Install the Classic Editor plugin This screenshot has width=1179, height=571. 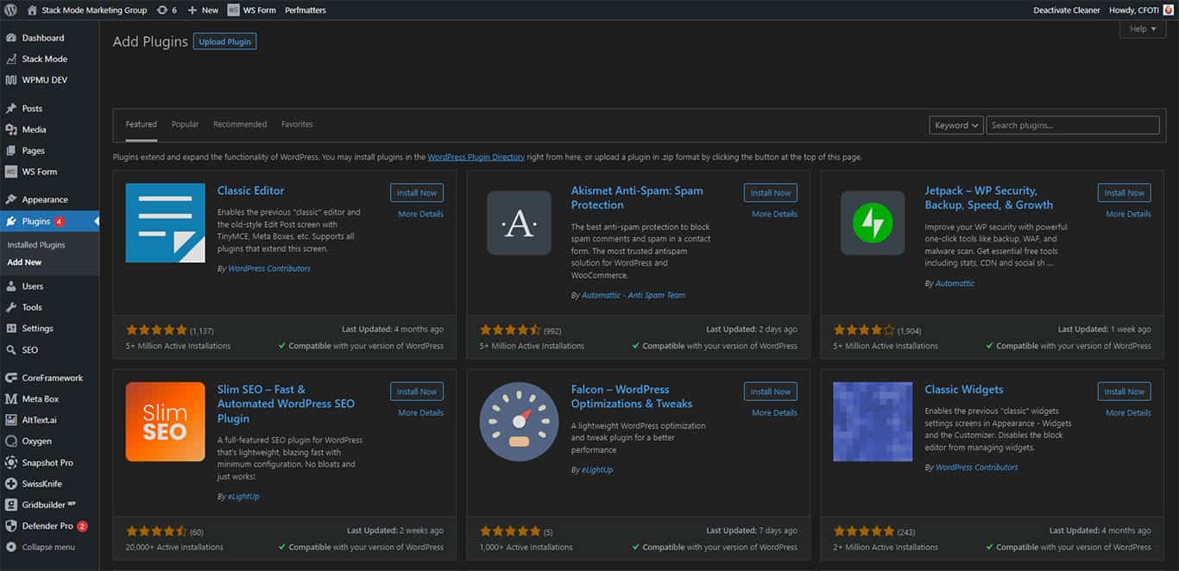click(417, 192)
